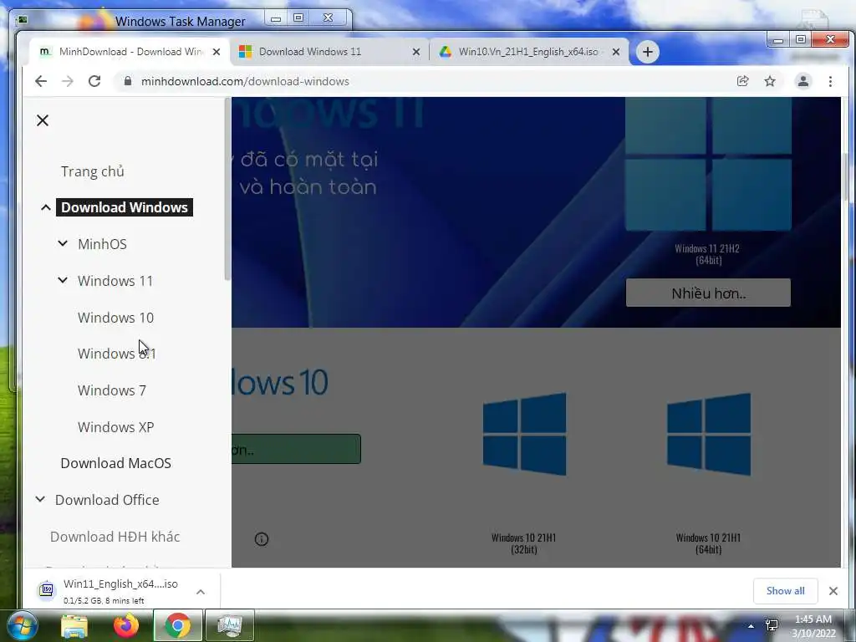Click the Windows 10 21H1 (32bit) logo

pyautogui.click(x=524, y=434)
